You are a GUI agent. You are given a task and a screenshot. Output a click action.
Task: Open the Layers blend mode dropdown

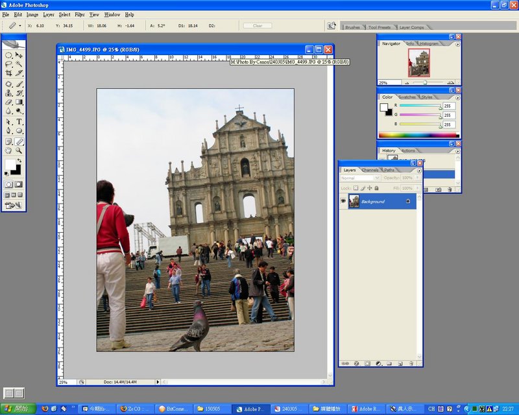(x=360, y=178)
